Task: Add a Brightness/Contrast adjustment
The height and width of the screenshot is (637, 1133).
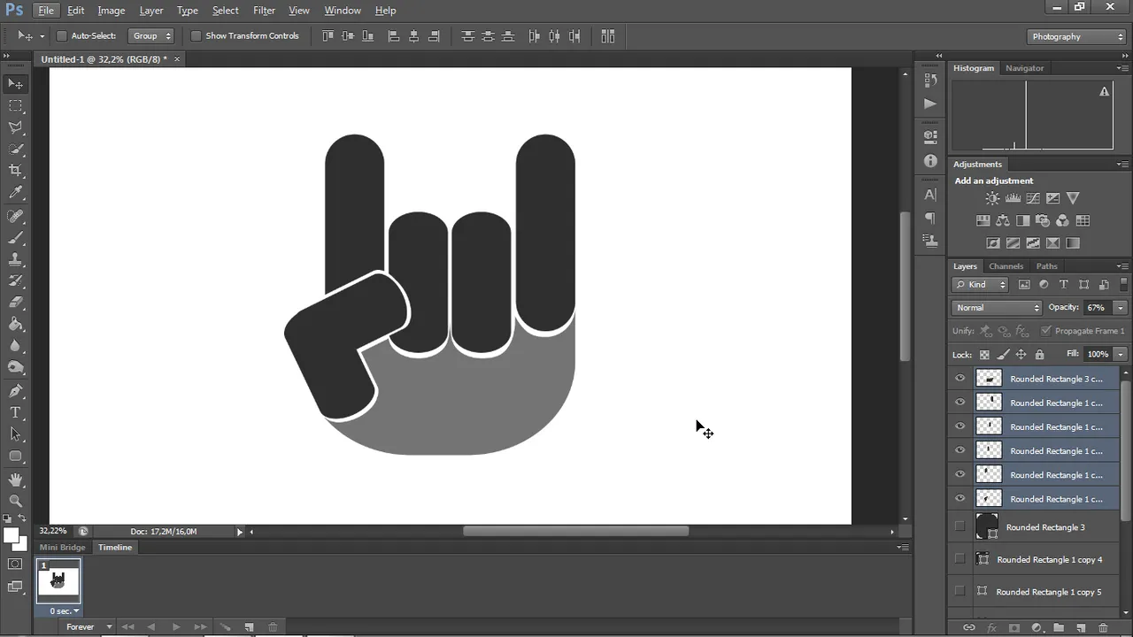Action: [993, 198]
